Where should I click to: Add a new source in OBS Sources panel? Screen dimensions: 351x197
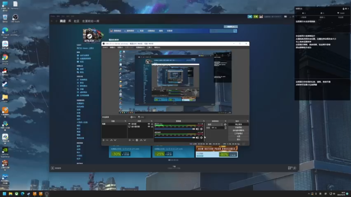coord(129,140)
